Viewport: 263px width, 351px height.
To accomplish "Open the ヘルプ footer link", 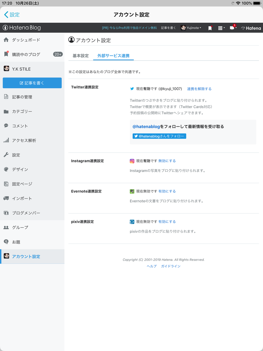I will [152, 266].
